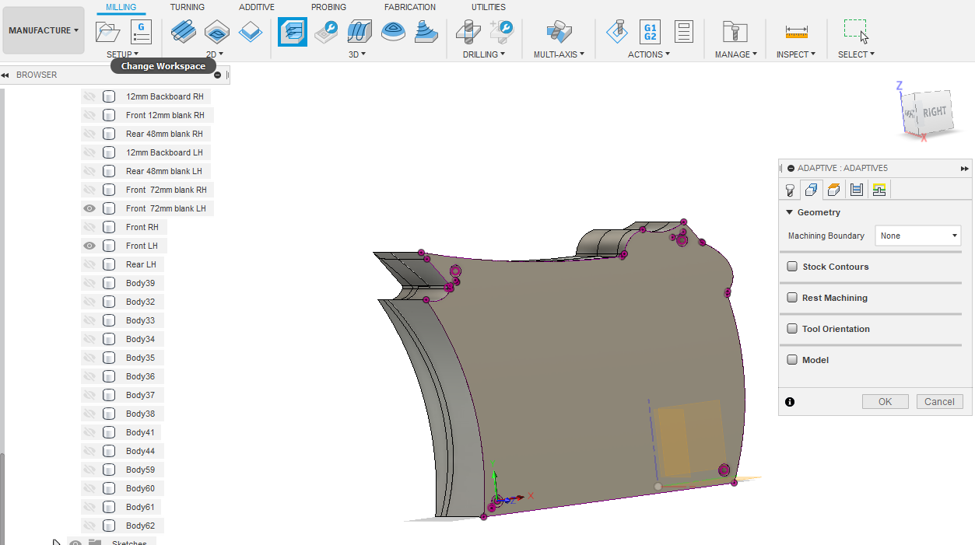
Task: Select the Face milling tool
Action: 251,32
